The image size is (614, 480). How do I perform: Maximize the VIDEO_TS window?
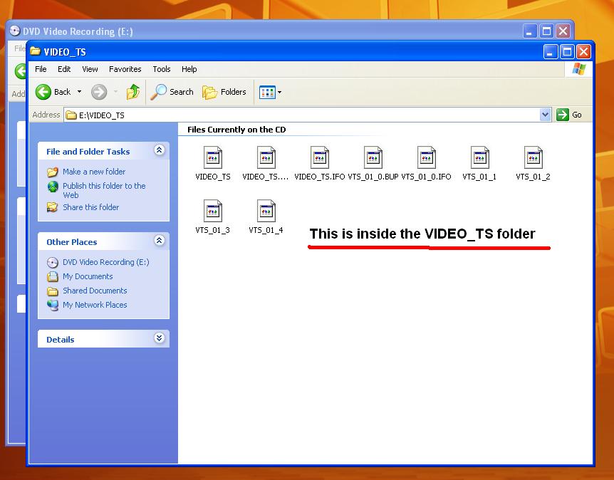566,52
